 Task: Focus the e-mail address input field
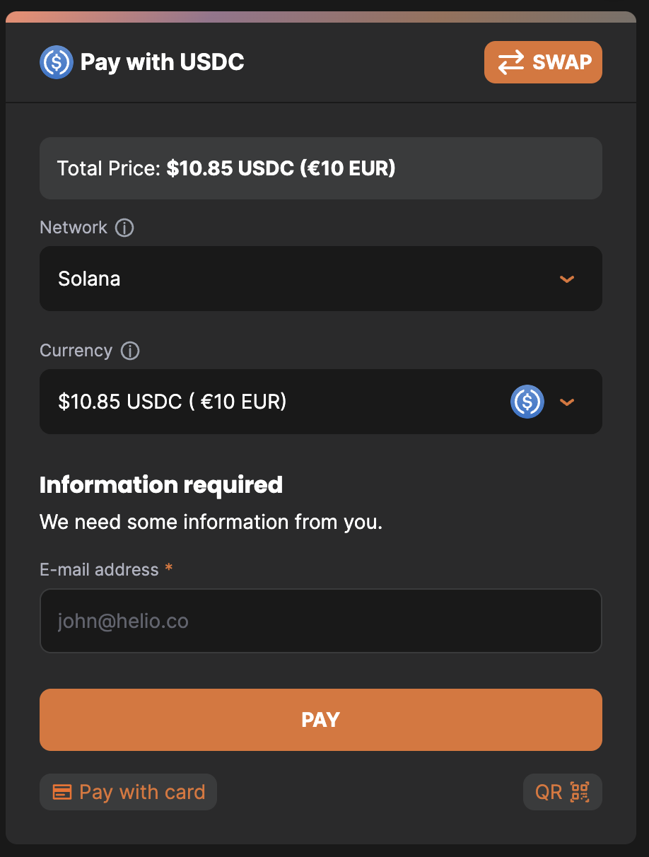320,621
